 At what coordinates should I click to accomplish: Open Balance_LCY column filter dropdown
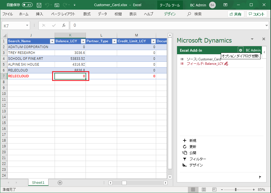(83, 41)
